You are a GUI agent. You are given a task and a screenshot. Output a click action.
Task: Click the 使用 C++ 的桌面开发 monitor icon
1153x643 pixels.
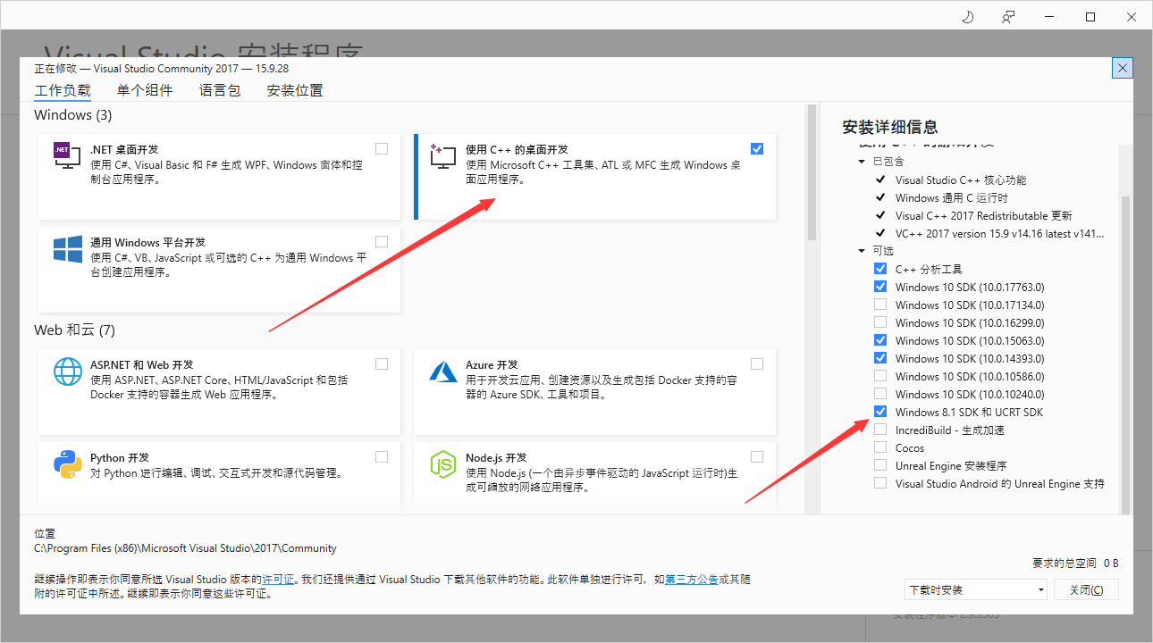point(443,157)
